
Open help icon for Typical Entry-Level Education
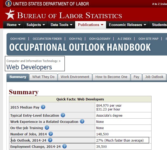pos(63,115)
